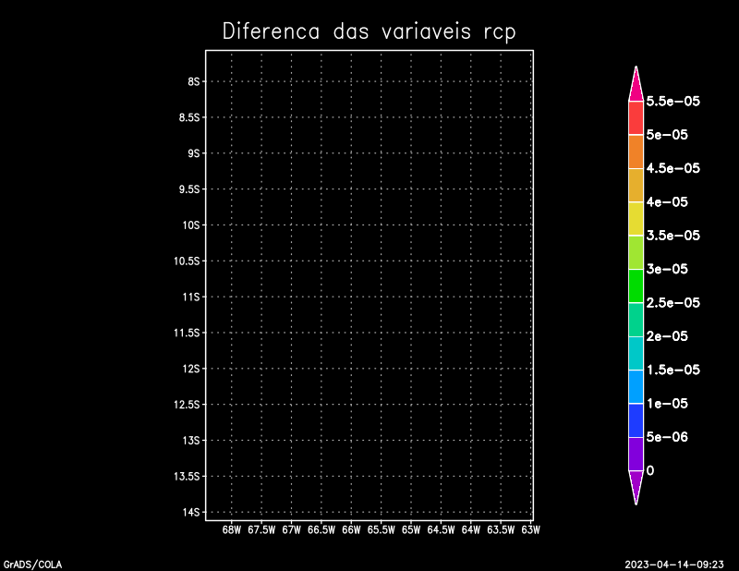Click the 8S latitude axis label
The width and height of the screenshot is (739, 571).
193,81
